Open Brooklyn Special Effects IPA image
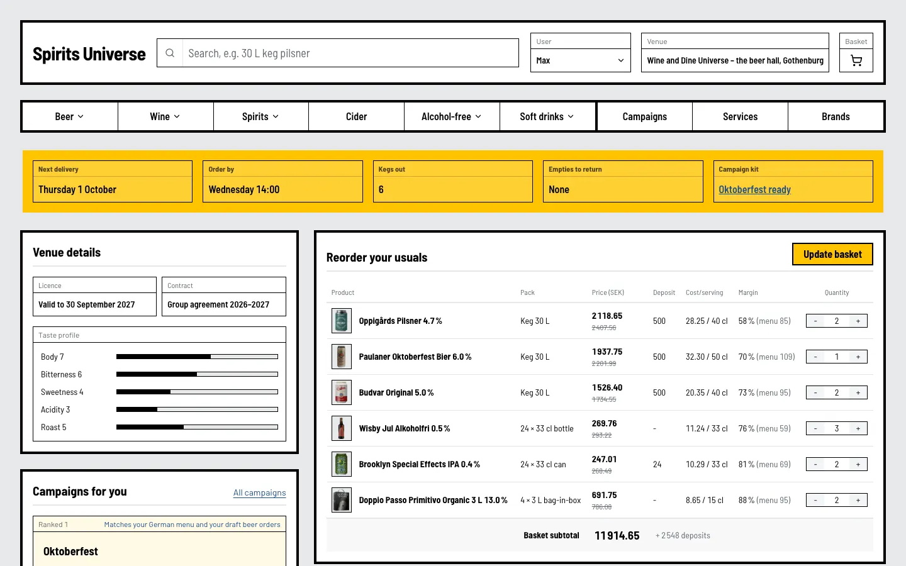 342,464
